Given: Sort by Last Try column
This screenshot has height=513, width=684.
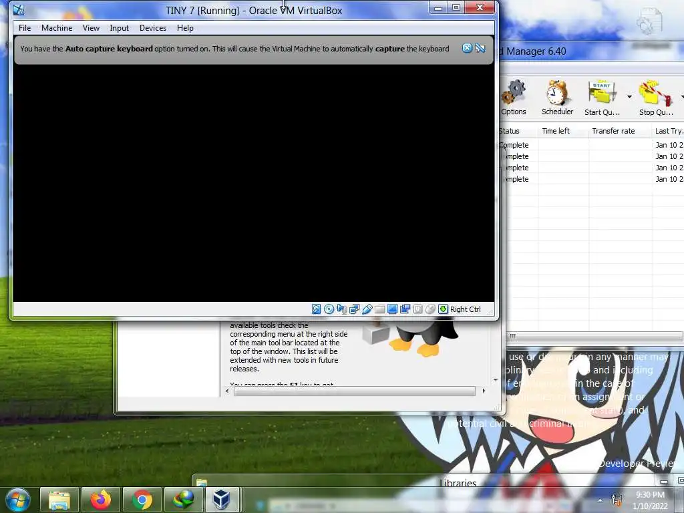Looking at the screenshot, I should (x=668, y=131).
